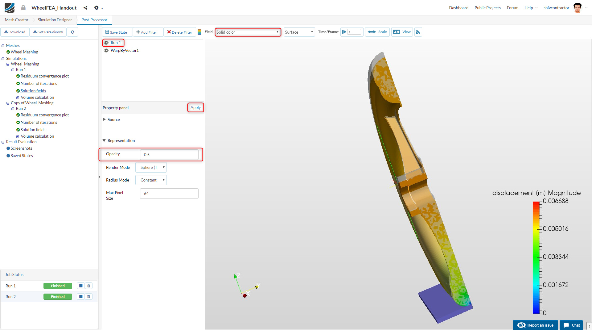The height and width of the screenshot is (330, 592).
Task: Toggle visibility of Run 1 pipeline item
Action: click(106, 43)
